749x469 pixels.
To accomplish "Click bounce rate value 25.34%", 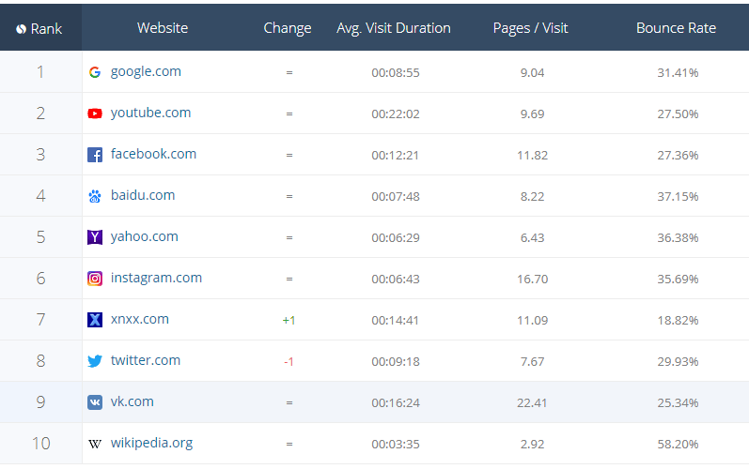I will (x=678, y=403).
